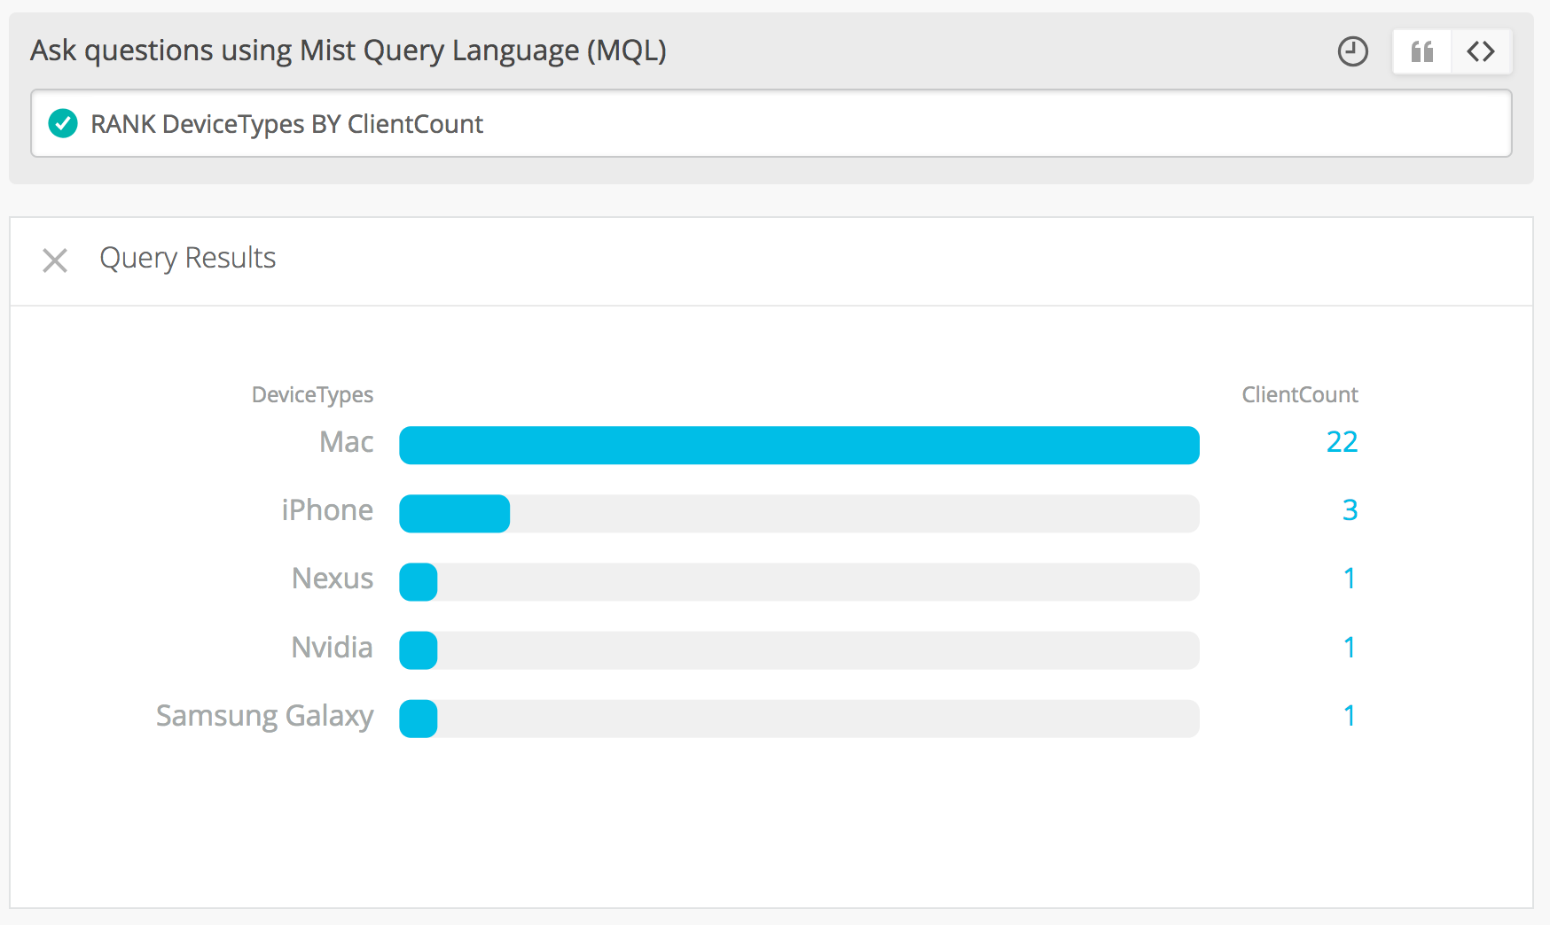Click the Nexus client count bar
This screenshot has width=1550, height=925.
(419, 582)
